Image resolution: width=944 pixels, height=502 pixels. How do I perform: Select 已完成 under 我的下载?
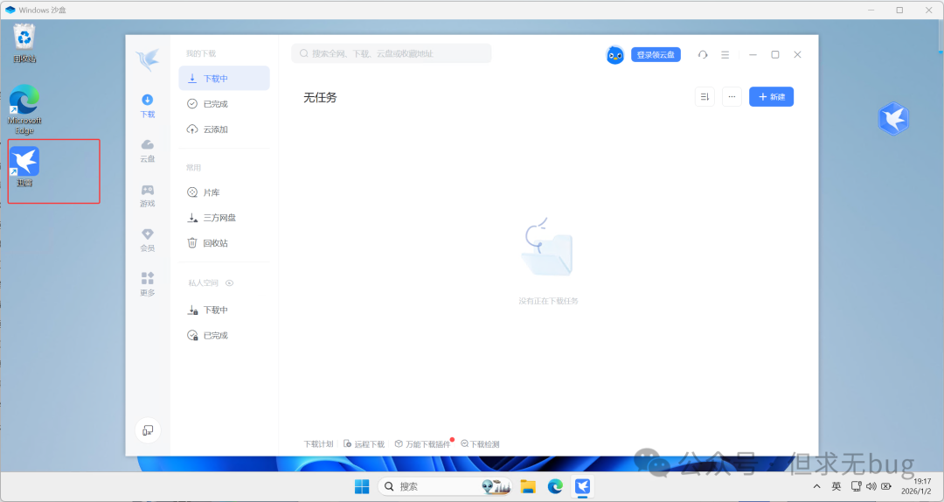click(x=215, y=104)
